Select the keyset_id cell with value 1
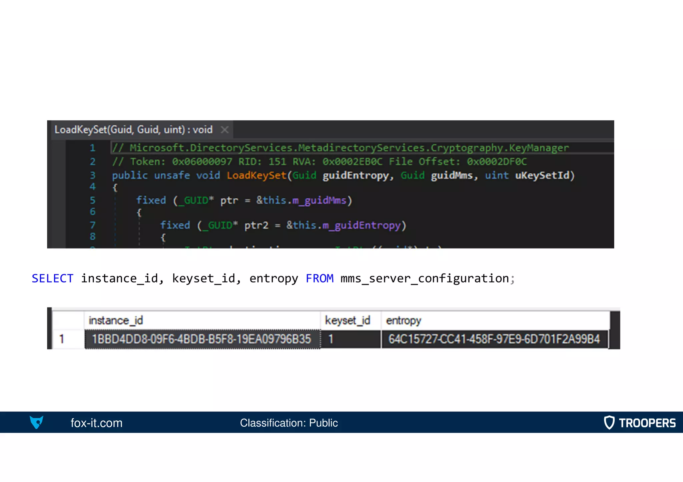The height and width of the screenshot is (482, 683). [351, 339]
